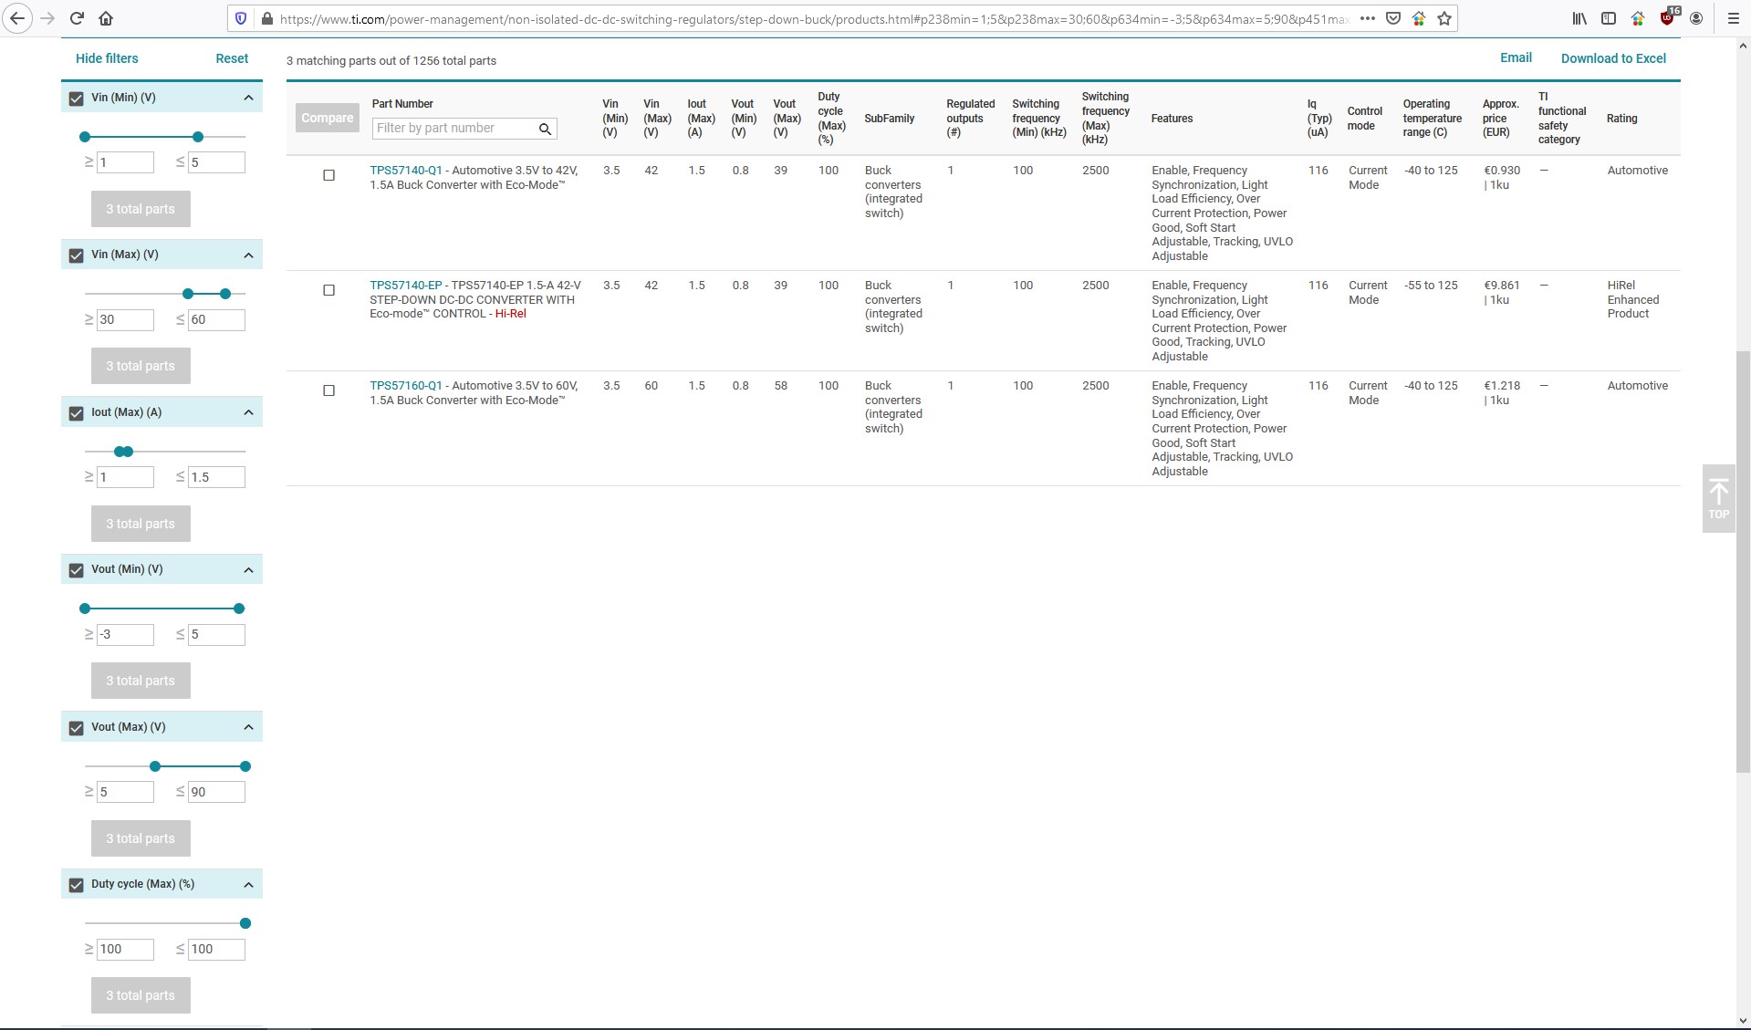Collapse the Duty cycle (Max) filter section
Viewport: 1751px width, 1030px height.
coord(248,885)
